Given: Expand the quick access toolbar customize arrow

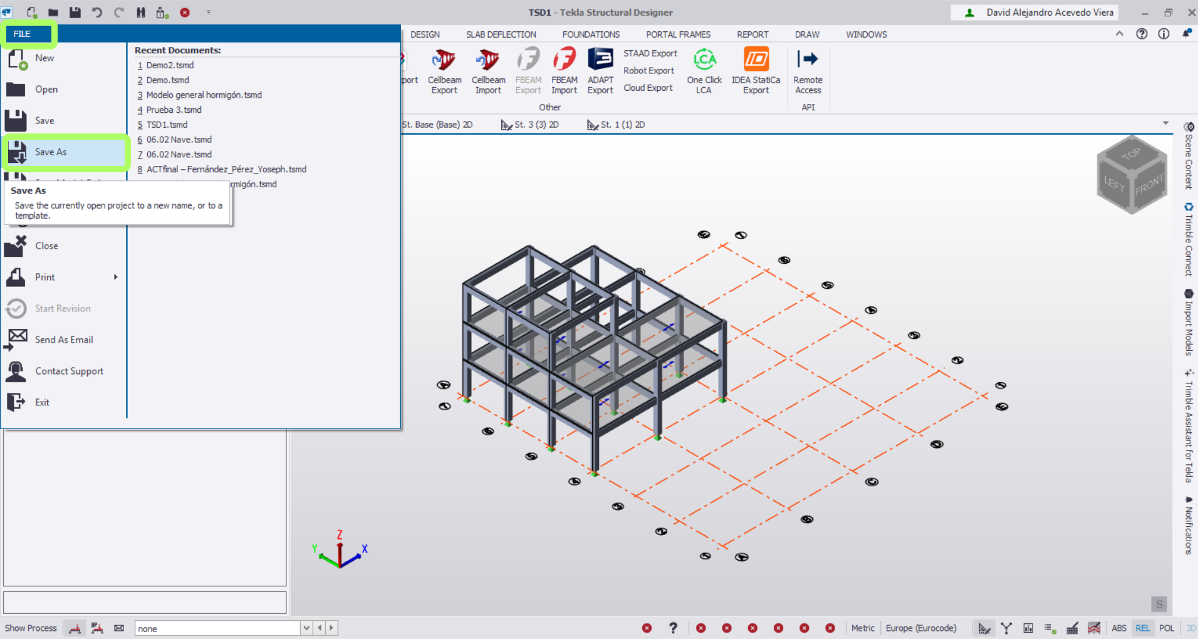Looking at the screenshot, I should (x=209, y=12).
